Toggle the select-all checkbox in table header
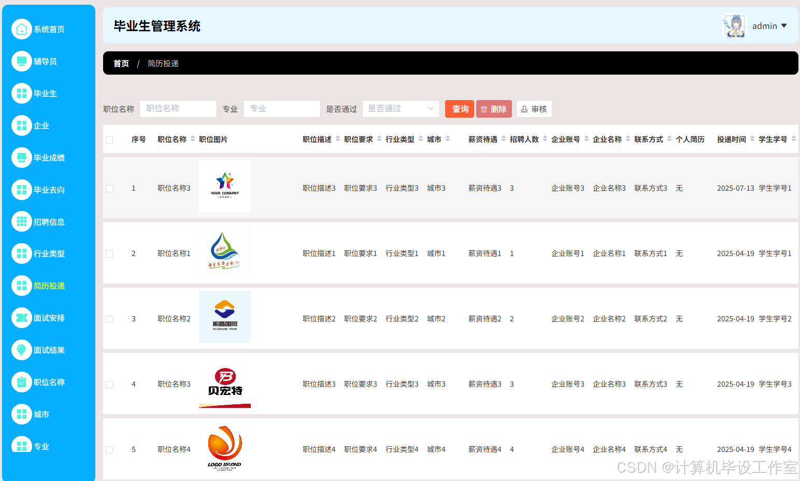Image resolution: width=800 pixels, height=481 pixels. click(109, 140)
